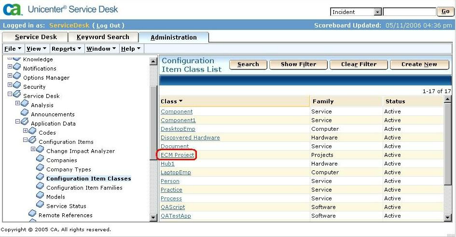Open the Window menu
Screen dimensions: 456x237
[101, 49]
